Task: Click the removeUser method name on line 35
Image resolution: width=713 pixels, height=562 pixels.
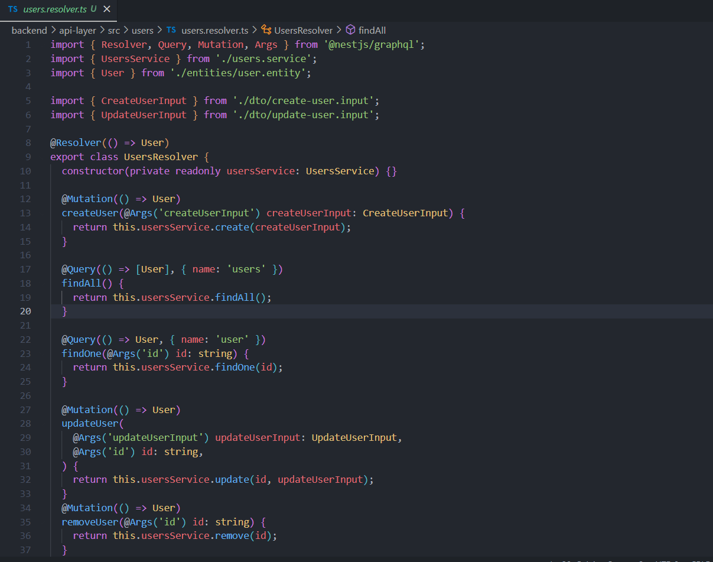Action: (90, 522)
